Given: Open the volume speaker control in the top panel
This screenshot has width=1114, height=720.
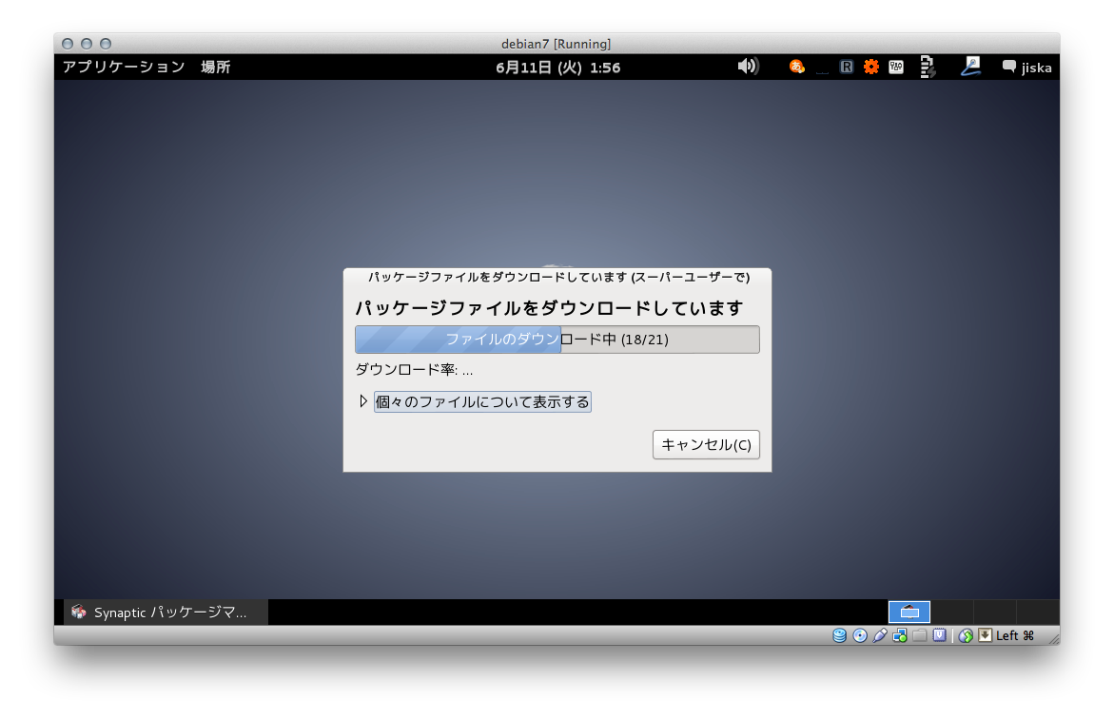Looking at the screenshot, I should coord(748,67).
